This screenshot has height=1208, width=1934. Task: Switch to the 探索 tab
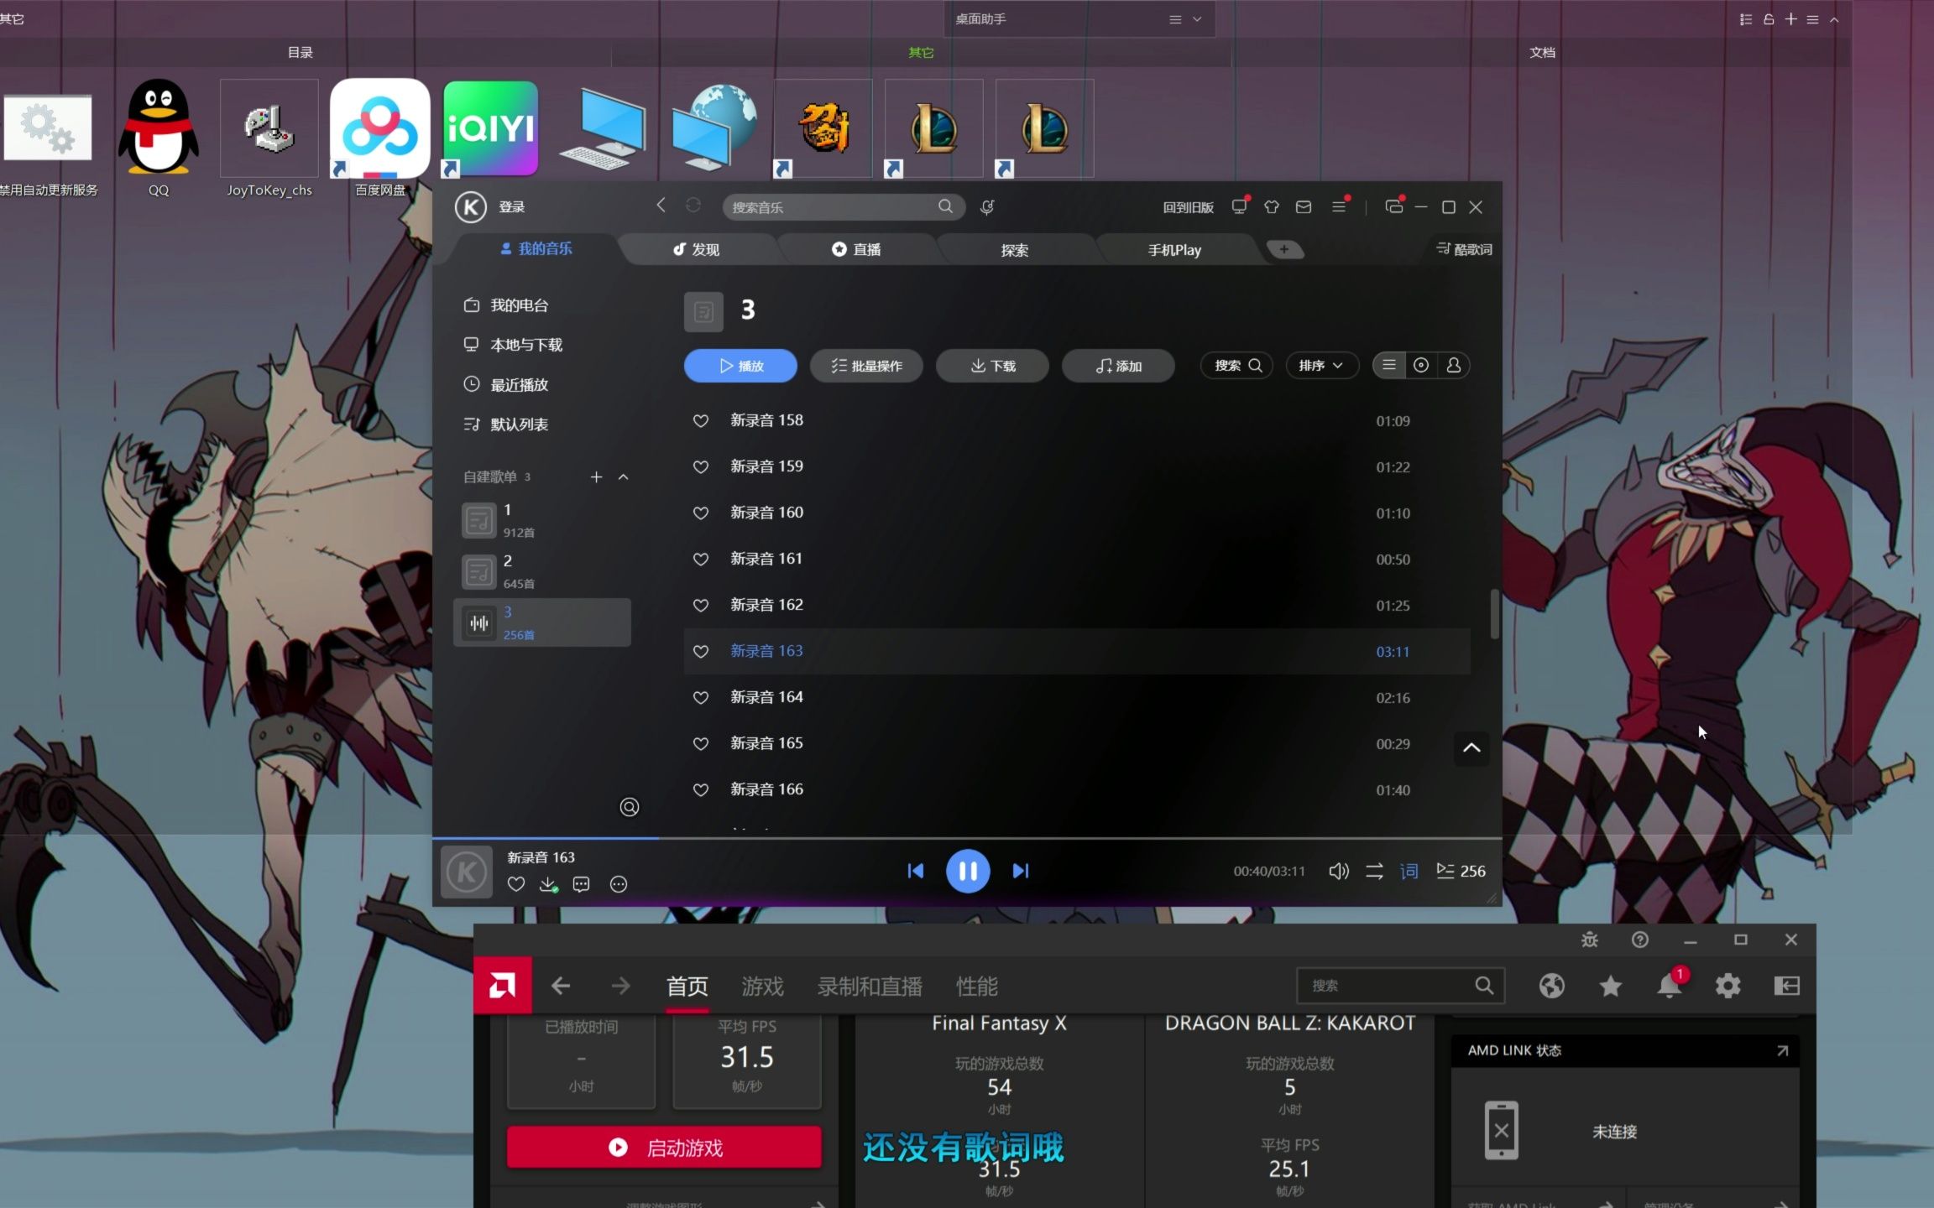pos(1015,250)
